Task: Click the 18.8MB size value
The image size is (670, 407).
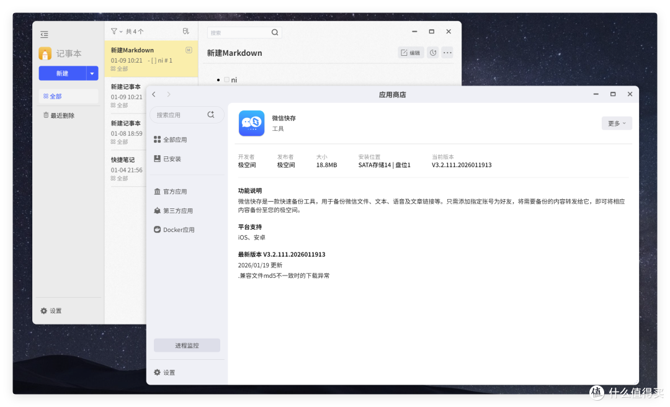Action: tap(326, 165)
